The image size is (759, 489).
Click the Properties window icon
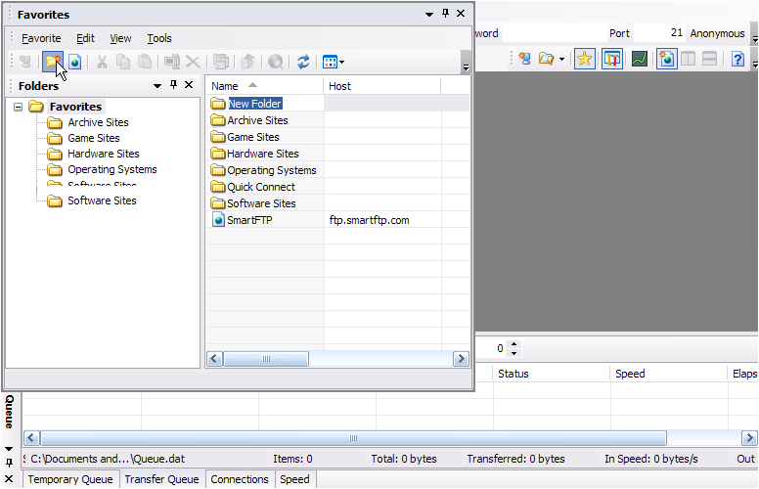coord(221,62)
